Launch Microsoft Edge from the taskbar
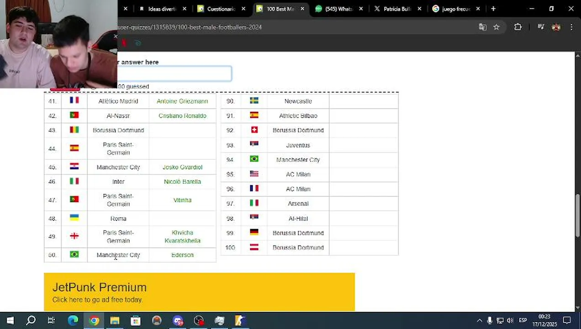Viewport: 581px width, 329px height. point(73,320)
